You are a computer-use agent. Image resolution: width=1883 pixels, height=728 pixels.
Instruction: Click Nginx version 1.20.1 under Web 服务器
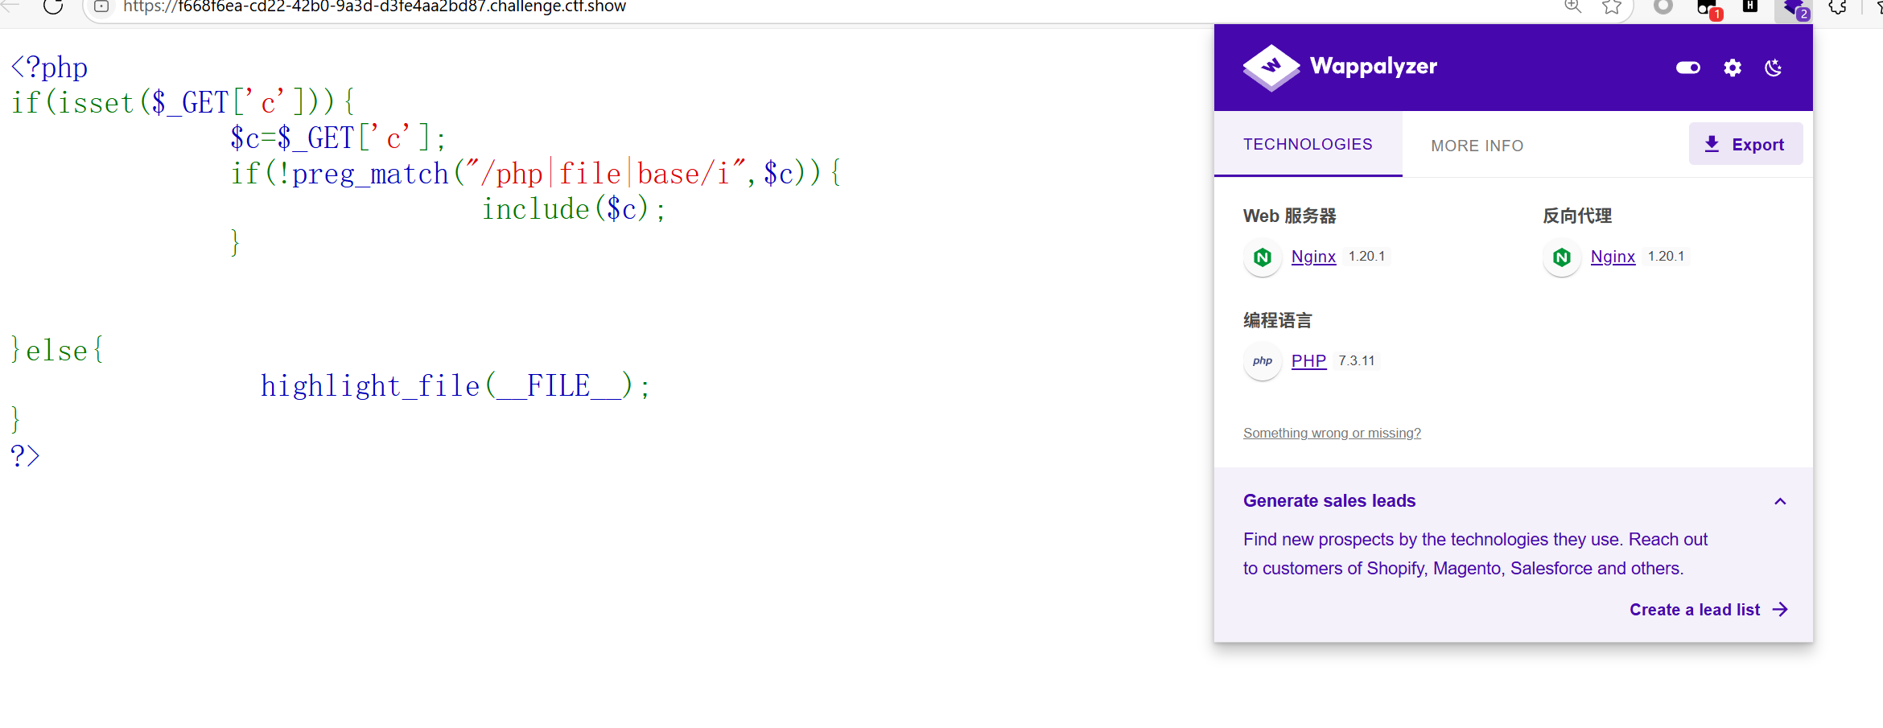click(x=1366, y=257)
